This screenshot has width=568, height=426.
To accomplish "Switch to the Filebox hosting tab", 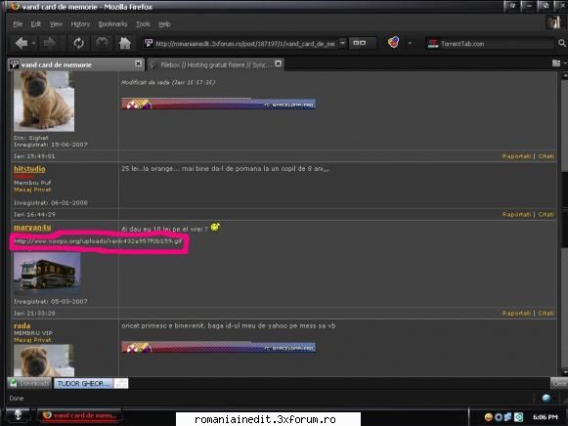I will (x=215, y=64).
